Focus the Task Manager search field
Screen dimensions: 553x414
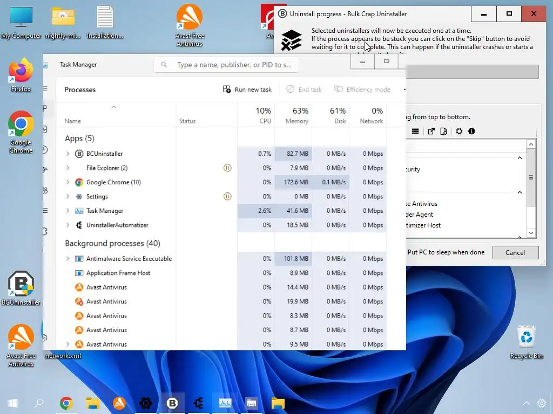tap(226, 65)
